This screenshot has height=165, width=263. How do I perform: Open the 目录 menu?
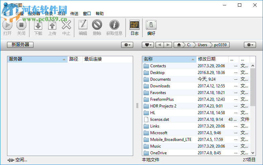[x=49, y=14]
